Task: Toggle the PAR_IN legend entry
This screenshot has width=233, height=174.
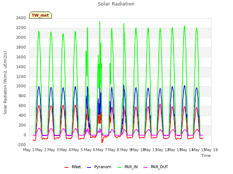Action: 127,167
